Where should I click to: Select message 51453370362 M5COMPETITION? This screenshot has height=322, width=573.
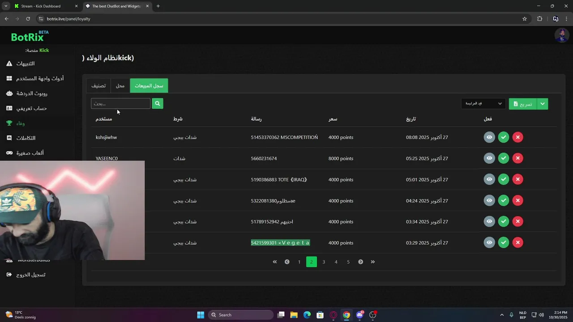[284, 137]
